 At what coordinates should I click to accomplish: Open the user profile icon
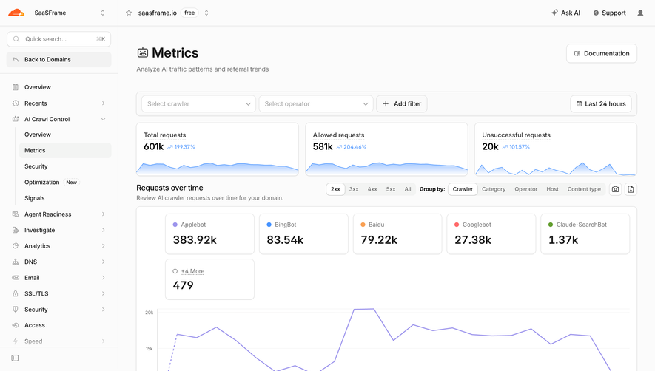640,13
